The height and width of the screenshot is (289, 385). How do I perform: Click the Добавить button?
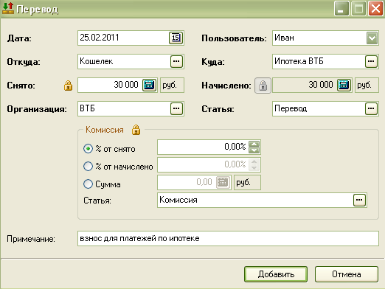point(276,274)
